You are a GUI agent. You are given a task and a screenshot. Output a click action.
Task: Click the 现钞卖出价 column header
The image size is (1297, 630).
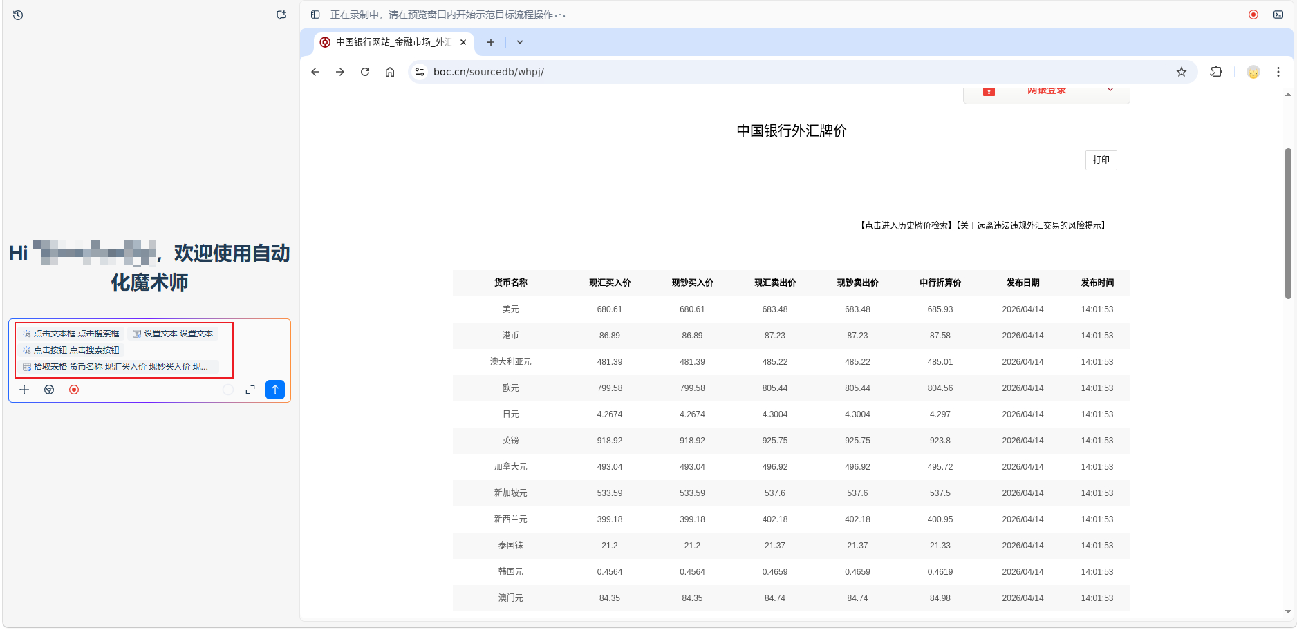[857, 283]
